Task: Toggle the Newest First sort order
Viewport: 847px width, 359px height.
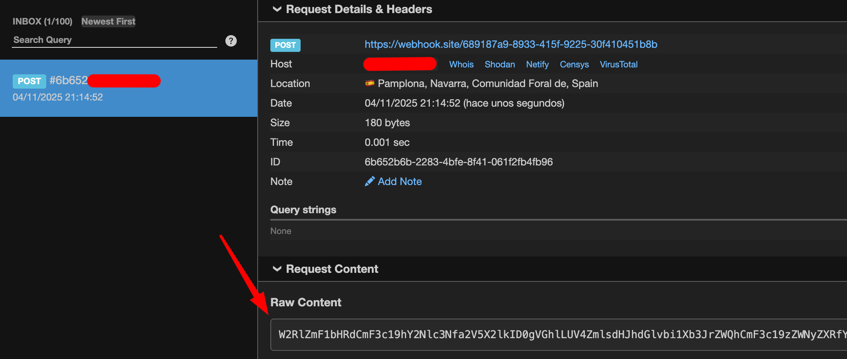Action: click(108, 21)
